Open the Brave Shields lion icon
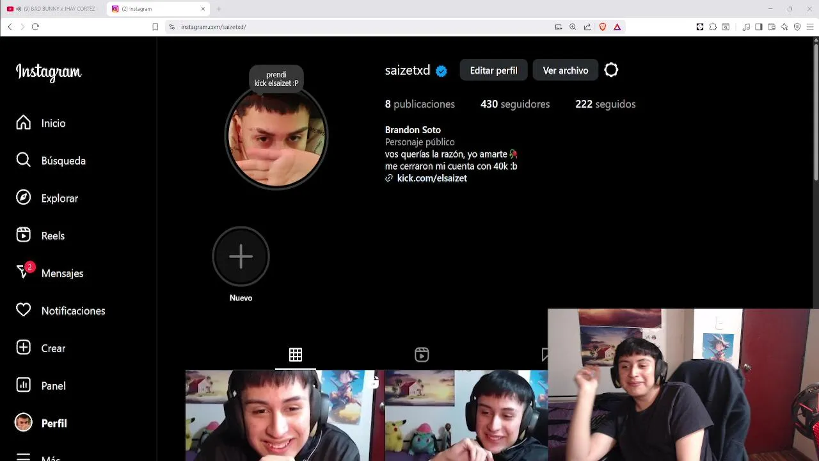 coord(603,27)
